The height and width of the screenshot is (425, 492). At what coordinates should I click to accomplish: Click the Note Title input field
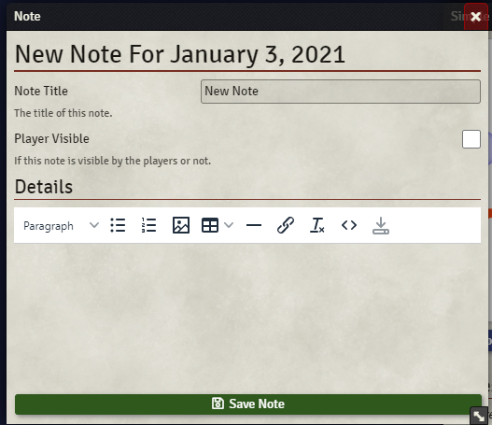[341, 92]
